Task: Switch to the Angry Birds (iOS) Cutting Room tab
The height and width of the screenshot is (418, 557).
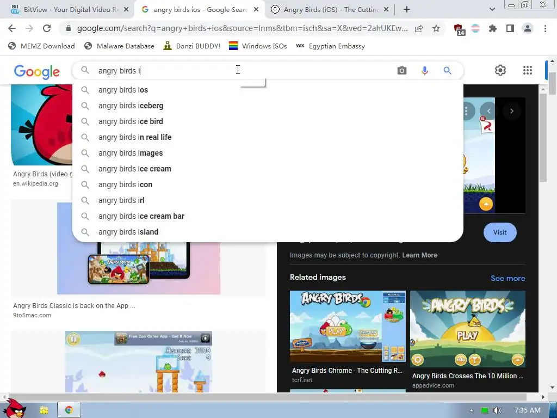Action: 330,10
